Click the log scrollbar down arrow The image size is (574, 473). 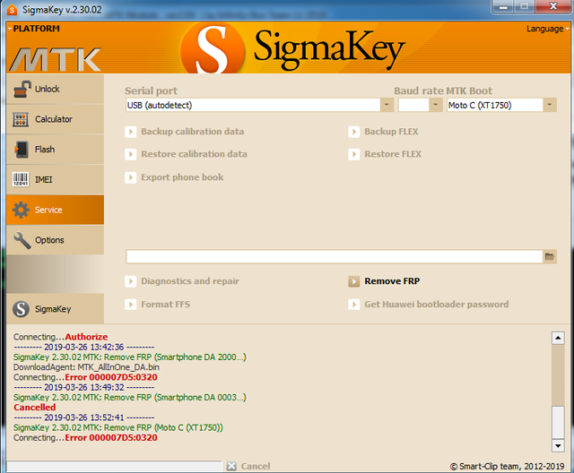(x=558, y=445)
